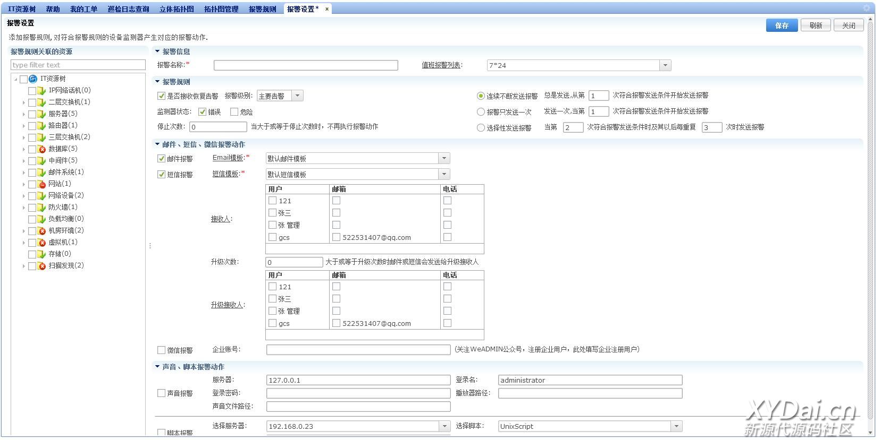This screenshot has width=881, height=440.
Task: Switch to the 帮助 tab
Action: (x=53, y=9)
